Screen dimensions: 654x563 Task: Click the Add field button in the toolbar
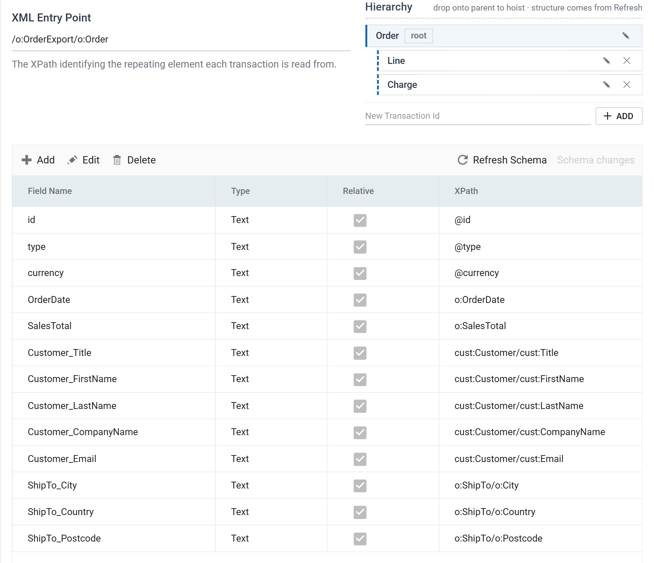pyautogui.click(x=38, y=160)
